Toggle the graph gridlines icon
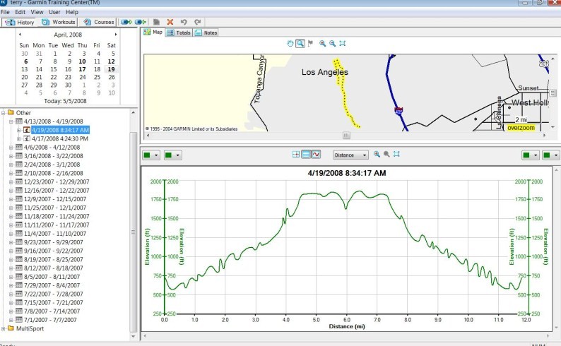The image size is (561, 346). [305, 155]
